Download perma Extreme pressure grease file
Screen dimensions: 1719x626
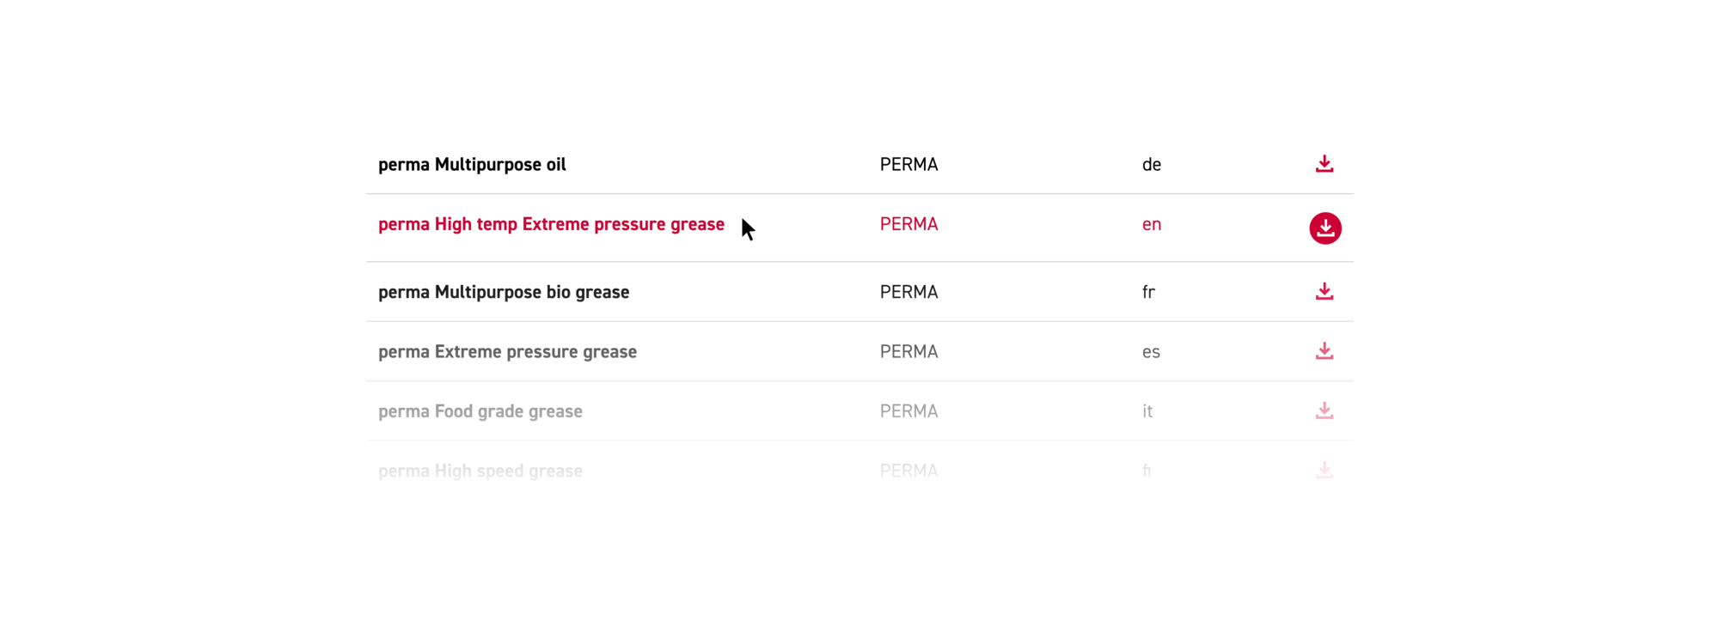(1324, 351)
